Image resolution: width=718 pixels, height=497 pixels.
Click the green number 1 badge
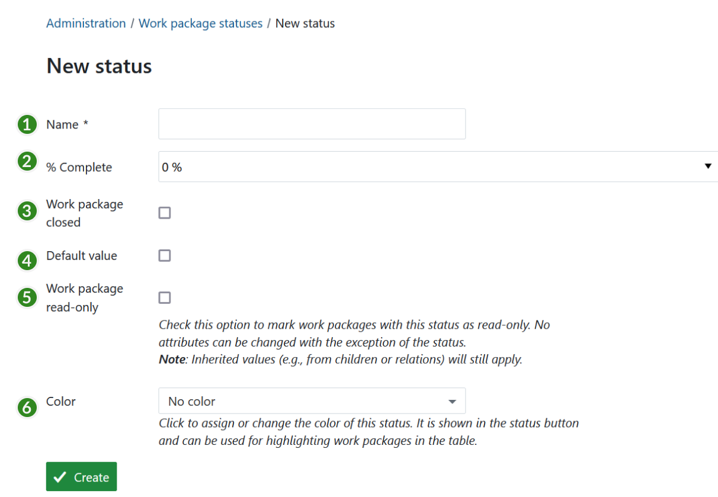coord(26,124)
